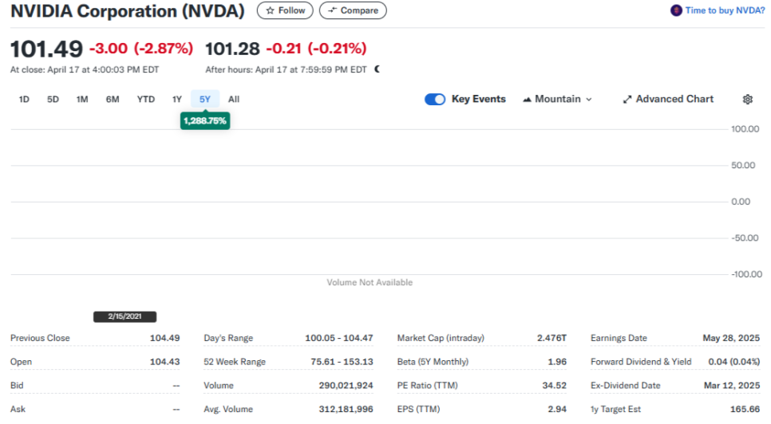Click Day's Range value 100.05 - 104.47
Viewport: 771px width, 424px height.
[338, 338]
